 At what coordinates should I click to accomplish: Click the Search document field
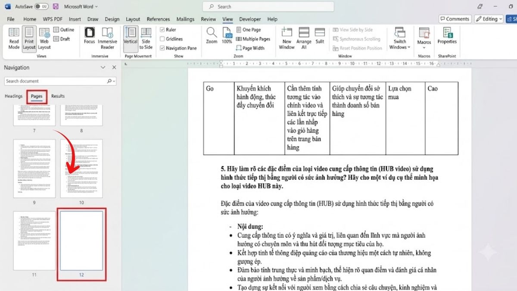tap(60, 81)
